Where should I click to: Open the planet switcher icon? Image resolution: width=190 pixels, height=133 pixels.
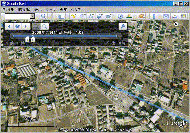click(x=141, y=16)
